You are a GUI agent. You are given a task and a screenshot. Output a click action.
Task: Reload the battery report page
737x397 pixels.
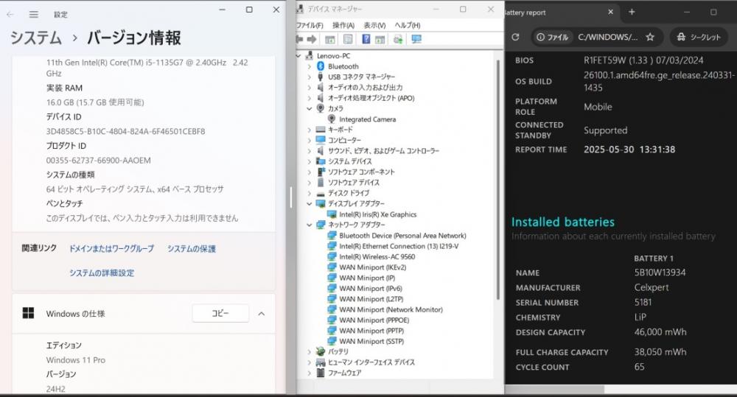(515, 37)
